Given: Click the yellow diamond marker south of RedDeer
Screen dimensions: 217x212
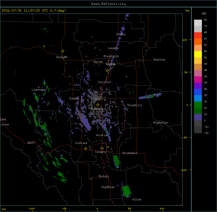Looking at the screenshot, I should [107, 71].
